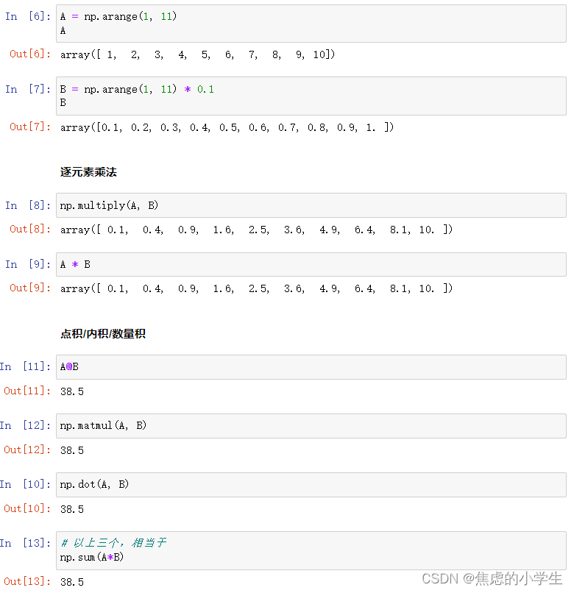Click the 逐元素乘法 markdown heading
574x593 pixels.
coord(88,172)
